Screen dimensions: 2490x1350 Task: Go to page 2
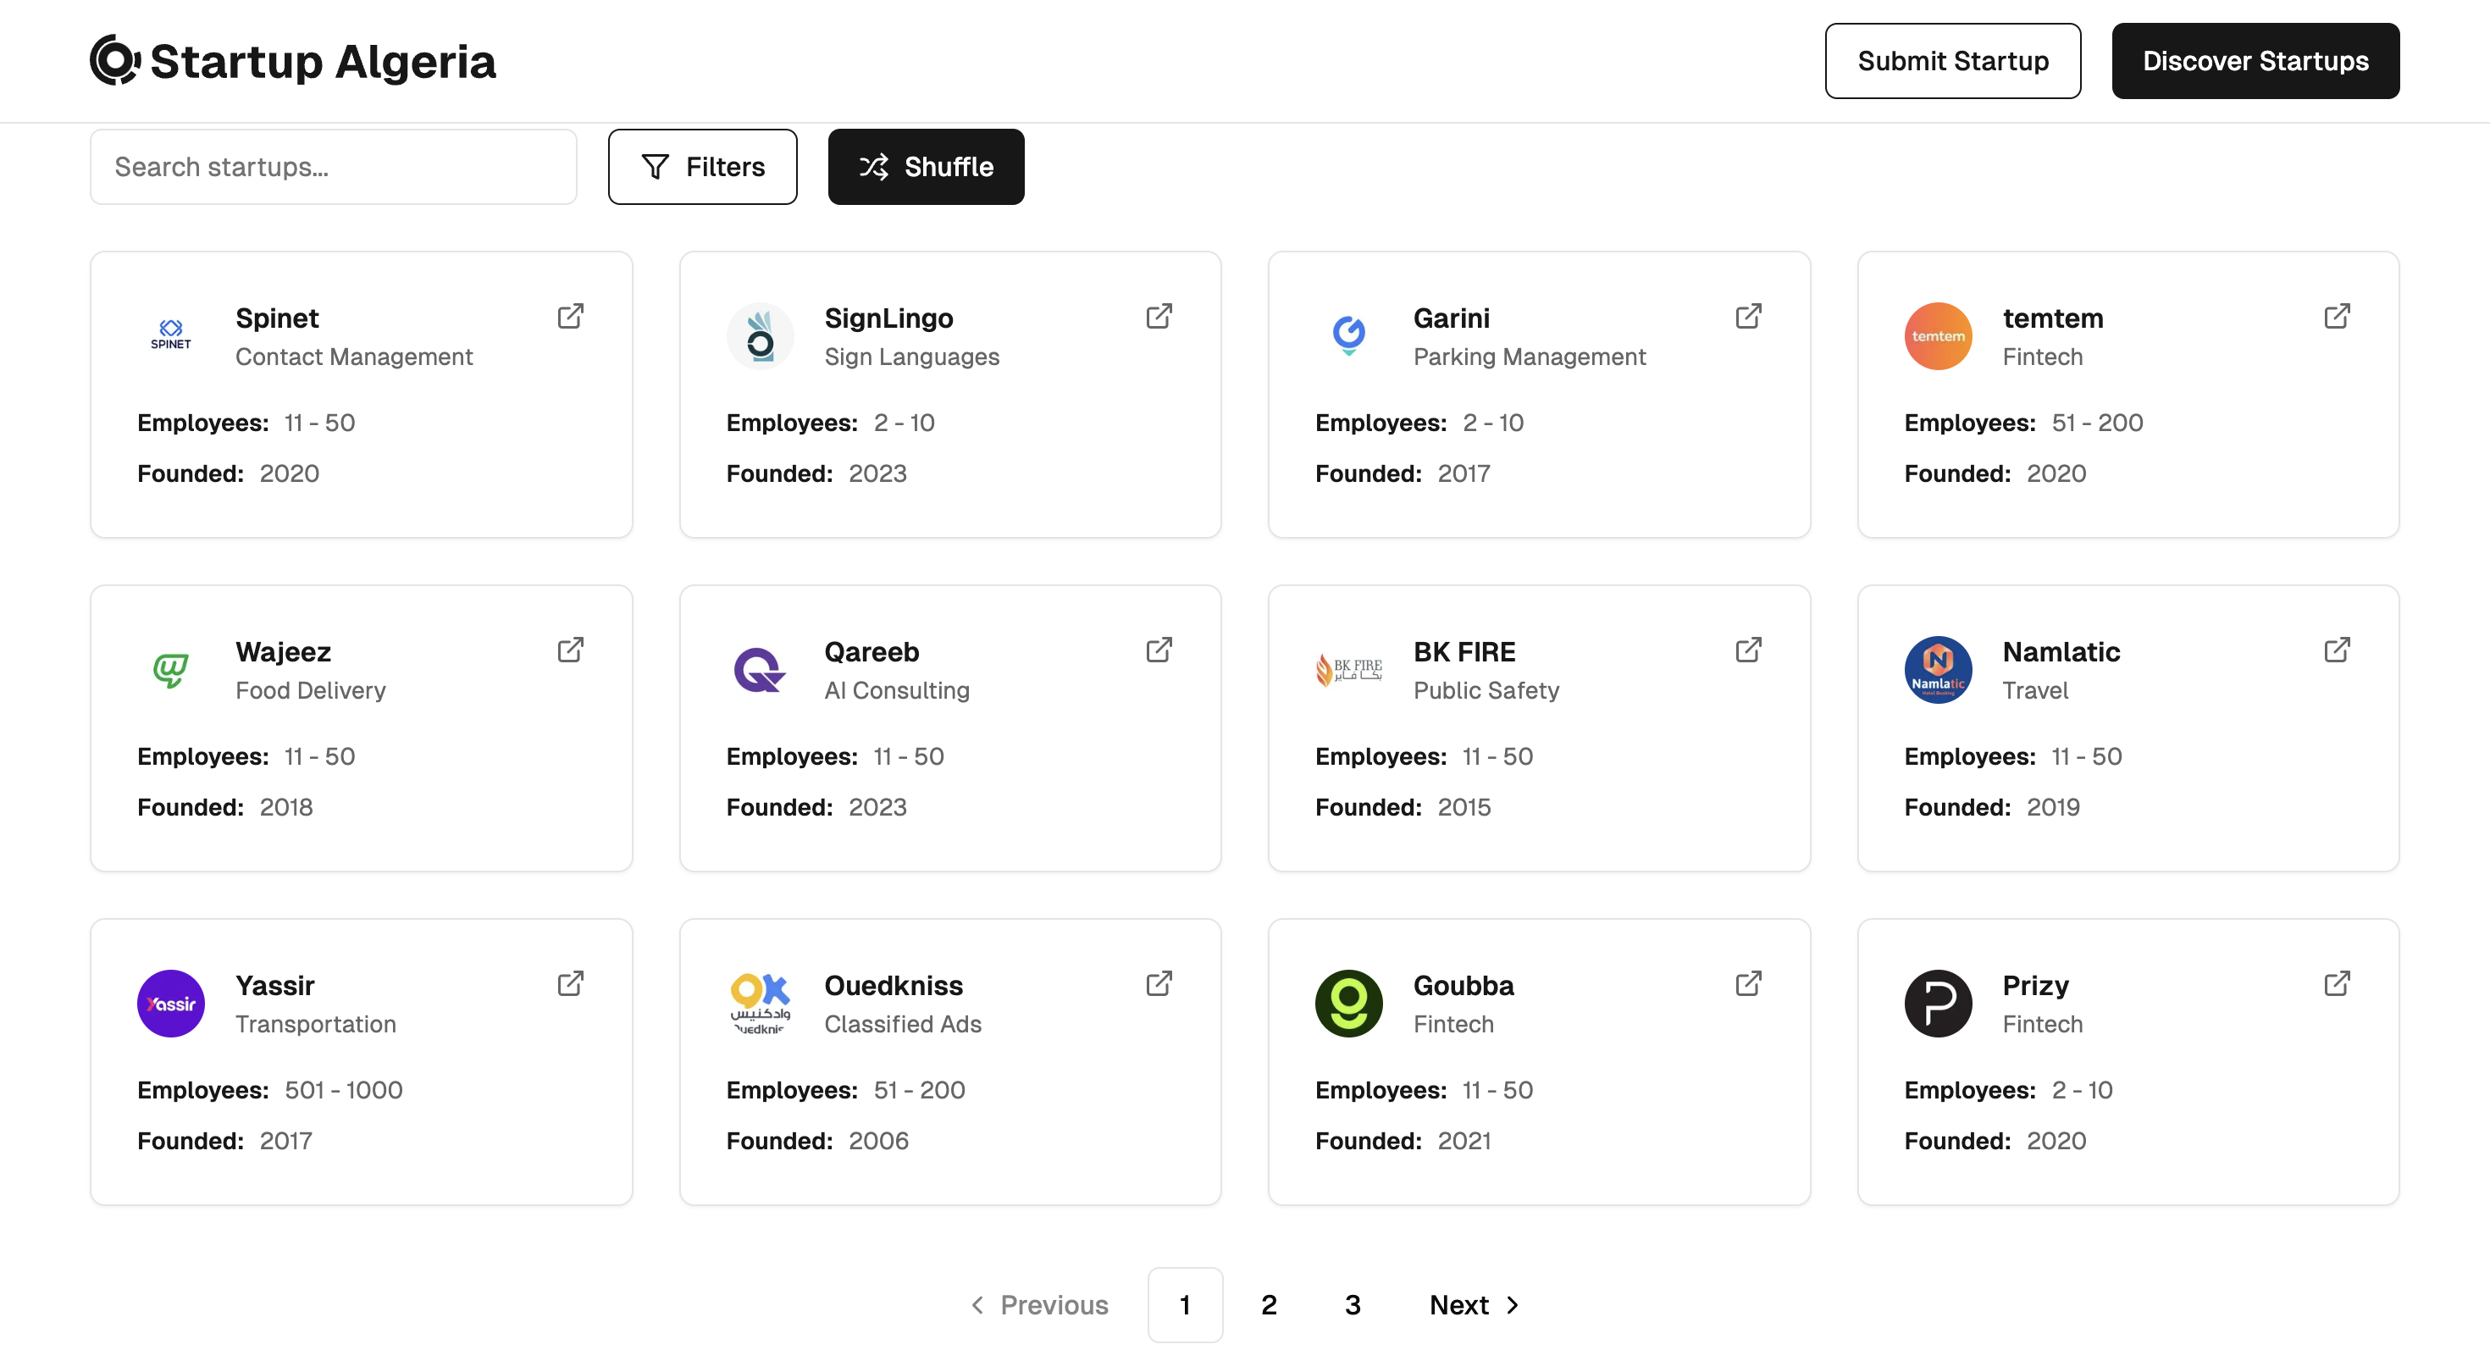click(1270, 1304)
